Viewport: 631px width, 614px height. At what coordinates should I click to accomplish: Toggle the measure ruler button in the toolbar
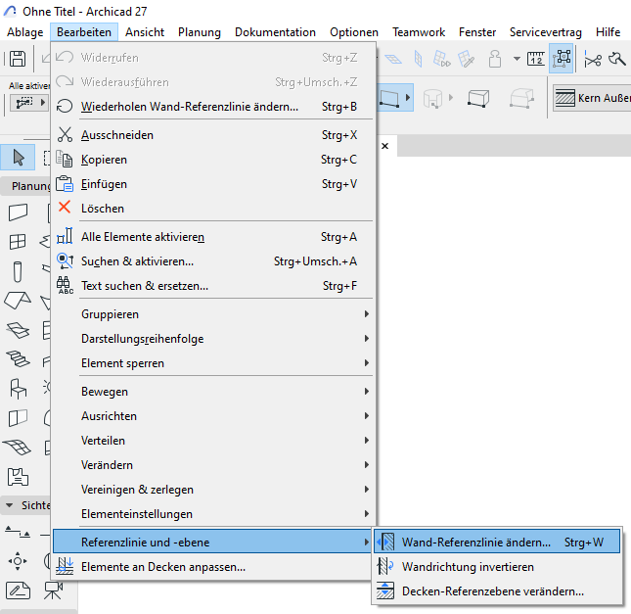[535, 60]
